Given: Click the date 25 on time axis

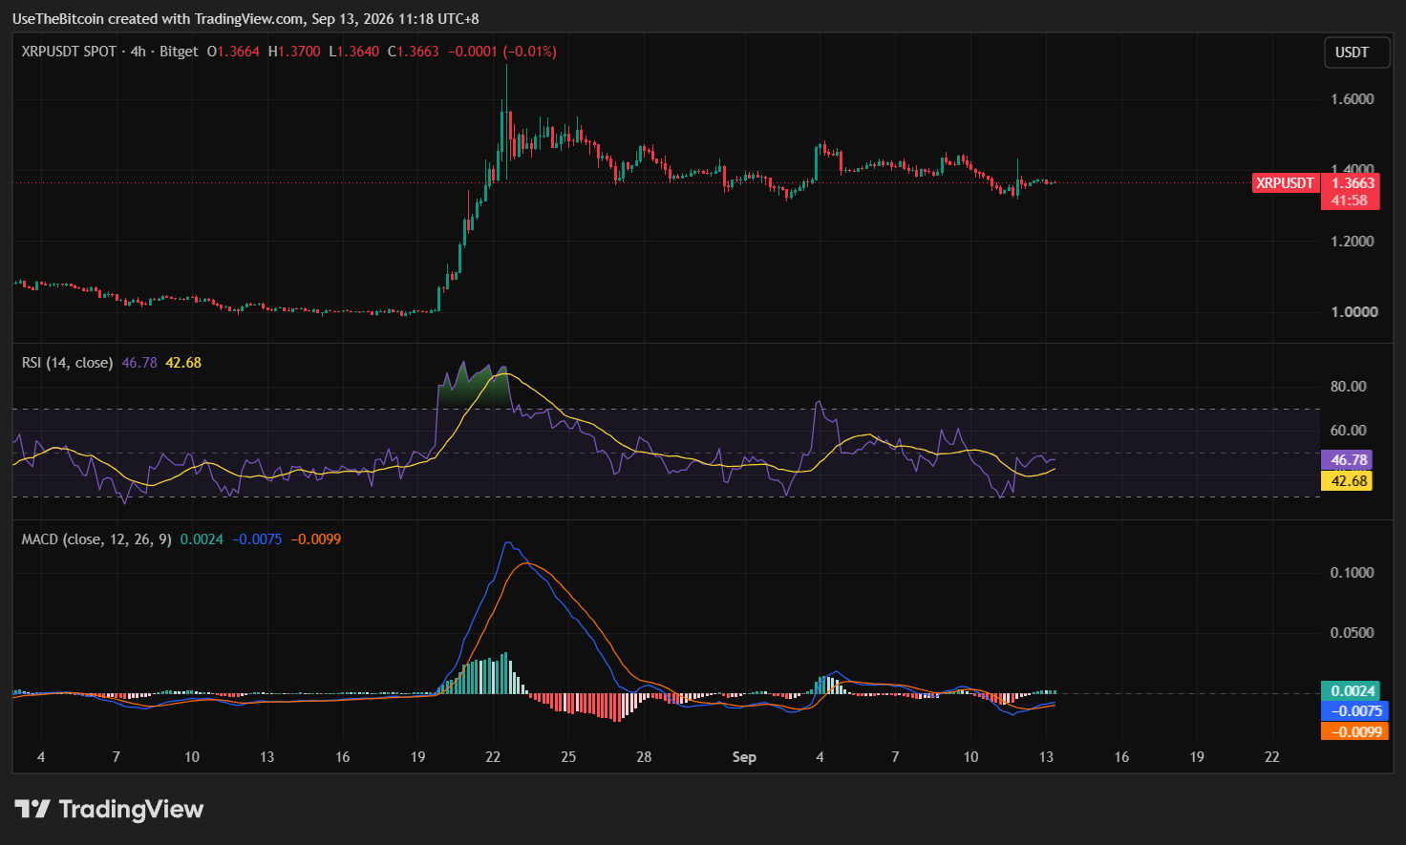Looking at the screenshot, I should click(x=568, y=757).
